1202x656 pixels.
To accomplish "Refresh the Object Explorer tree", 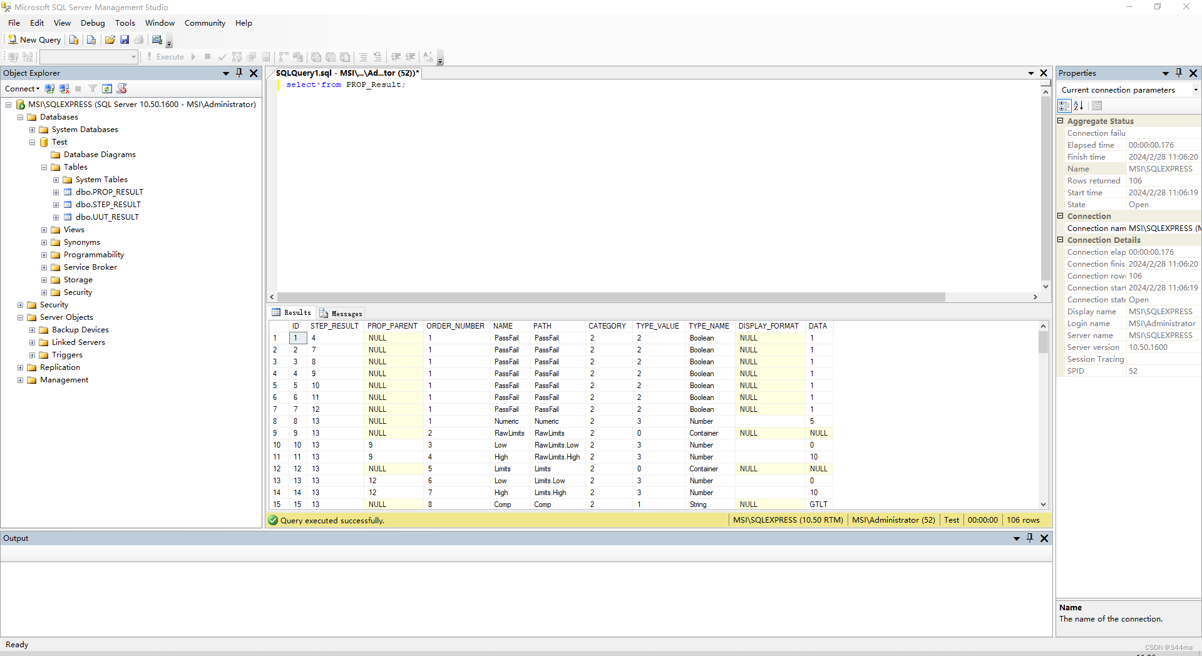I will click(x=107, y=88).
